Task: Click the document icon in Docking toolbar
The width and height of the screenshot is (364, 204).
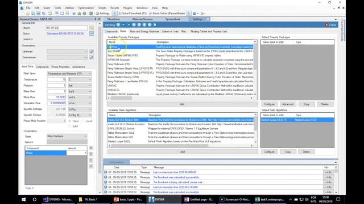Action: tap(155, 25)
